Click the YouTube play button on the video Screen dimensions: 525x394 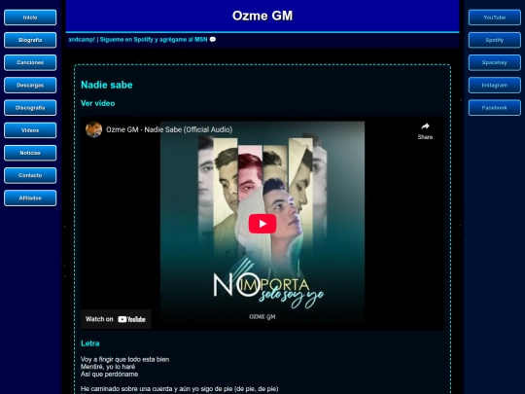[262, 224]
